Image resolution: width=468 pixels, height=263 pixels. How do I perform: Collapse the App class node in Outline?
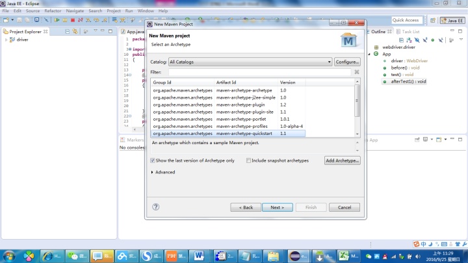369,55
